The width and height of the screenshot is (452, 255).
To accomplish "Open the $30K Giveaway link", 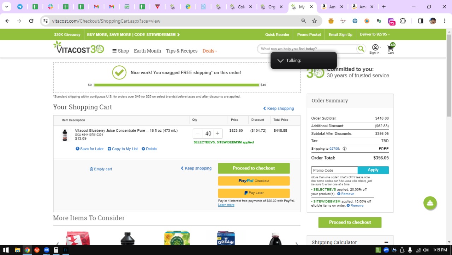I will (x=67, y=35).
